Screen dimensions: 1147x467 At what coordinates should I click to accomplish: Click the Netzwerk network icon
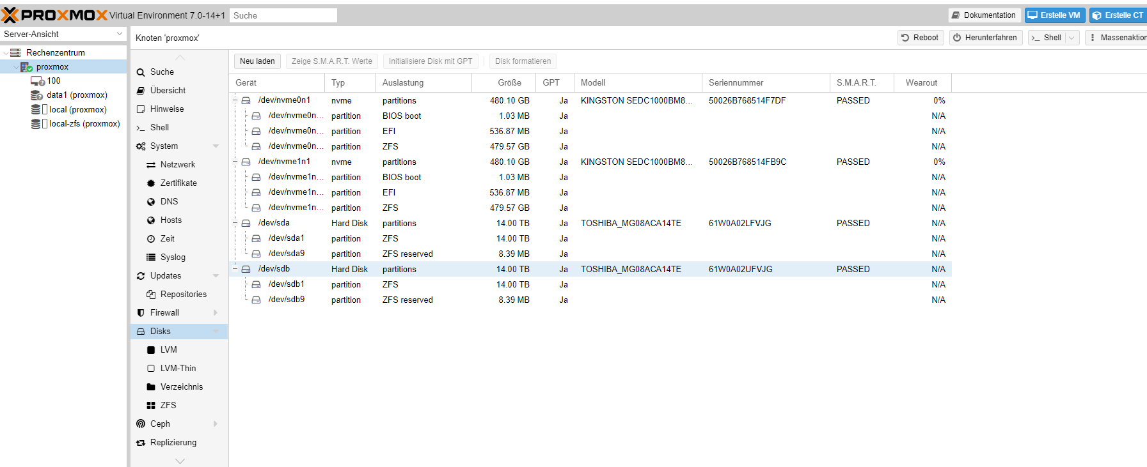tap(151, 165)
